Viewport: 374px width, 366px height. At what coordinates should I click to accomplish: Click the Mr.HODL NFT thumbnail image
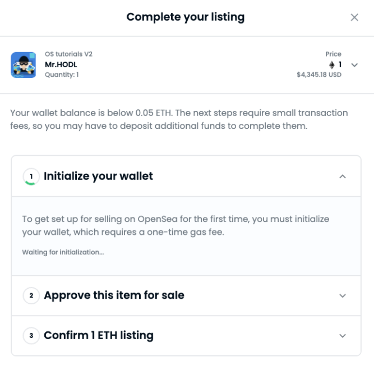tap(24, 64)
